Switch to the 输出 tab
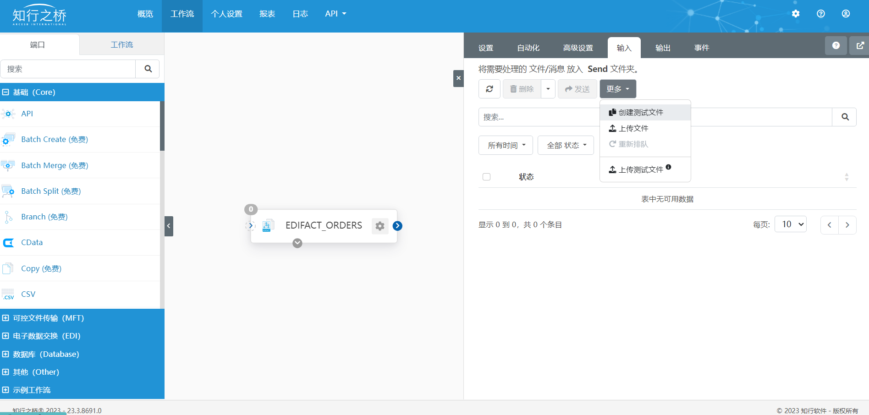869x415 pixels. click(x=662, y=48)
